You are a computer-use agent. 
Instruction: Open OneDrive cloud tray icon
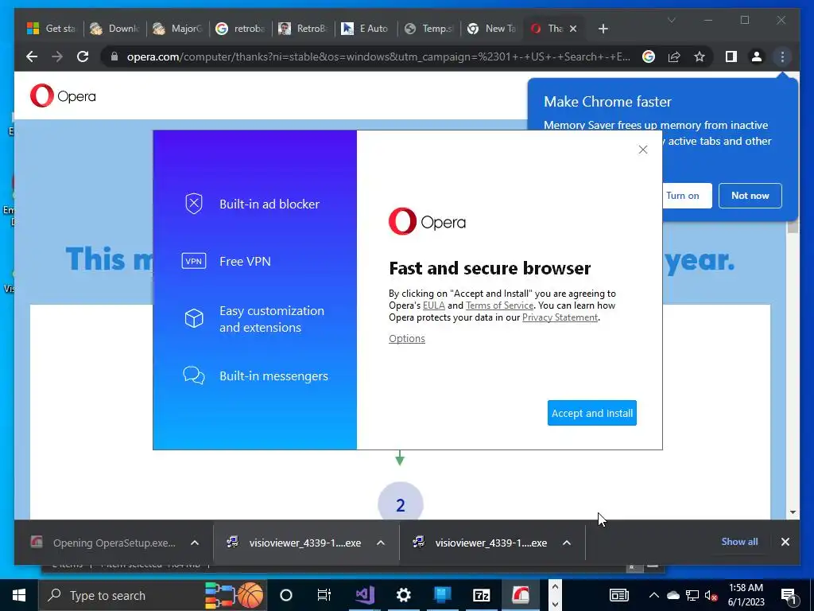pyautogui.click(x=673, y=595)
